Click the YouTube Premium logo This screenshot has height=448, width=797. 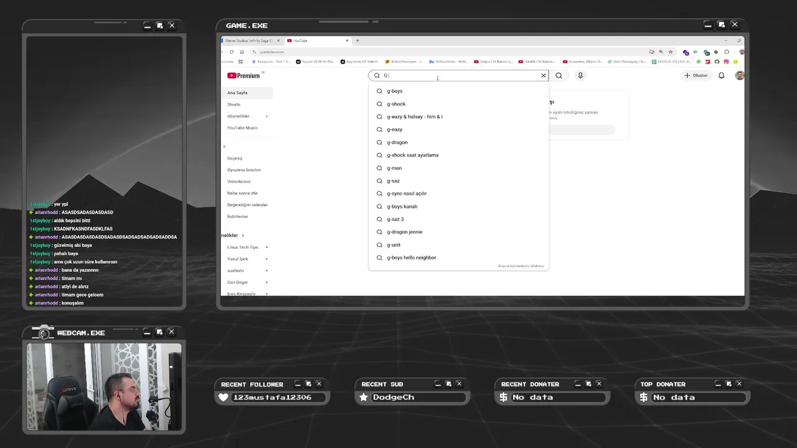(243, 75)
